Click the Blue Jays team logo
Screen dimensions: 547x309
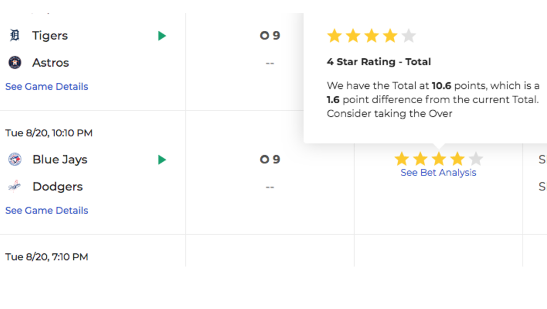click(x=15, y=159)
